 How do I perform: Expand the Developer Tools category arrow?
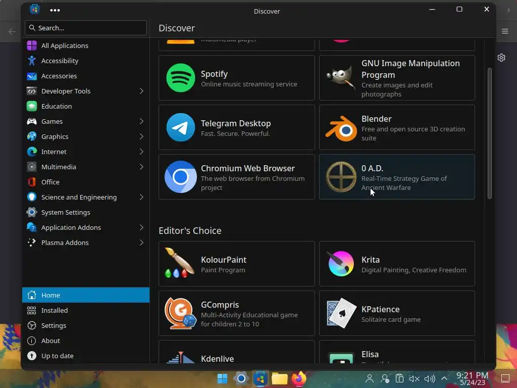[141, 91]
